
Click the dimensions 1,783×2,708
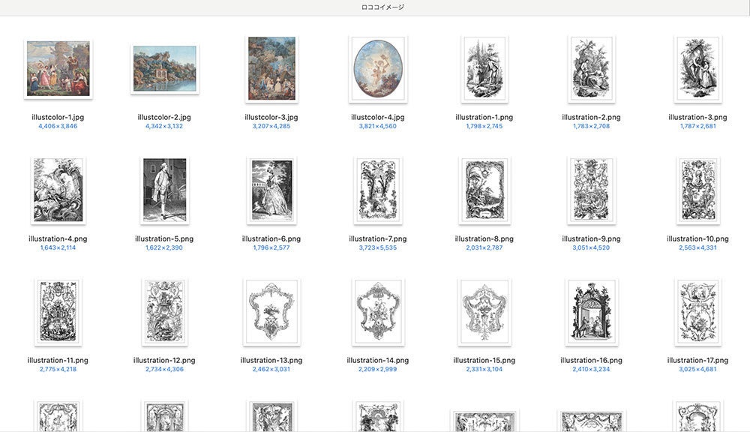point(591,126)
